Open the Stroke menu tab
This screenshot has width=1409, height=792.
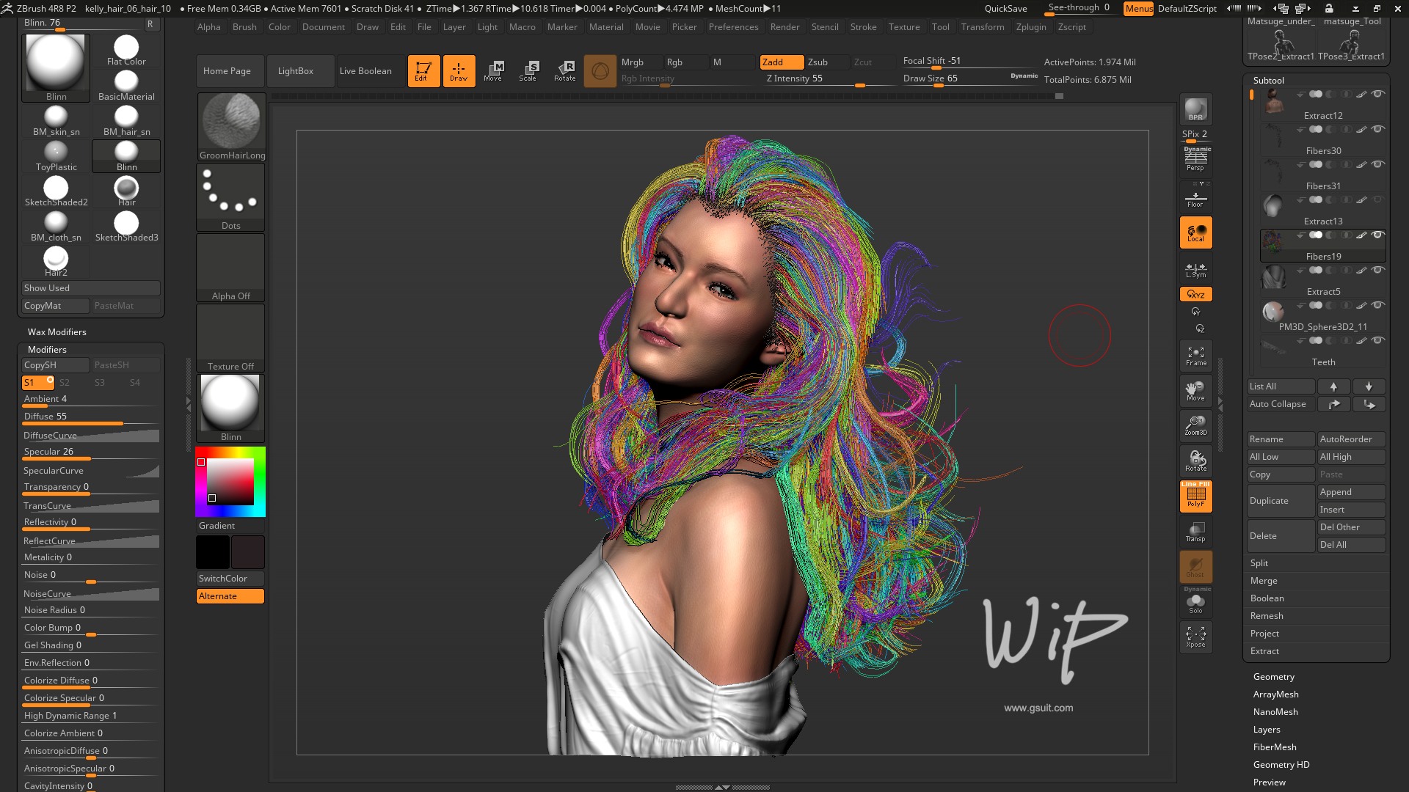click(863, 26)
